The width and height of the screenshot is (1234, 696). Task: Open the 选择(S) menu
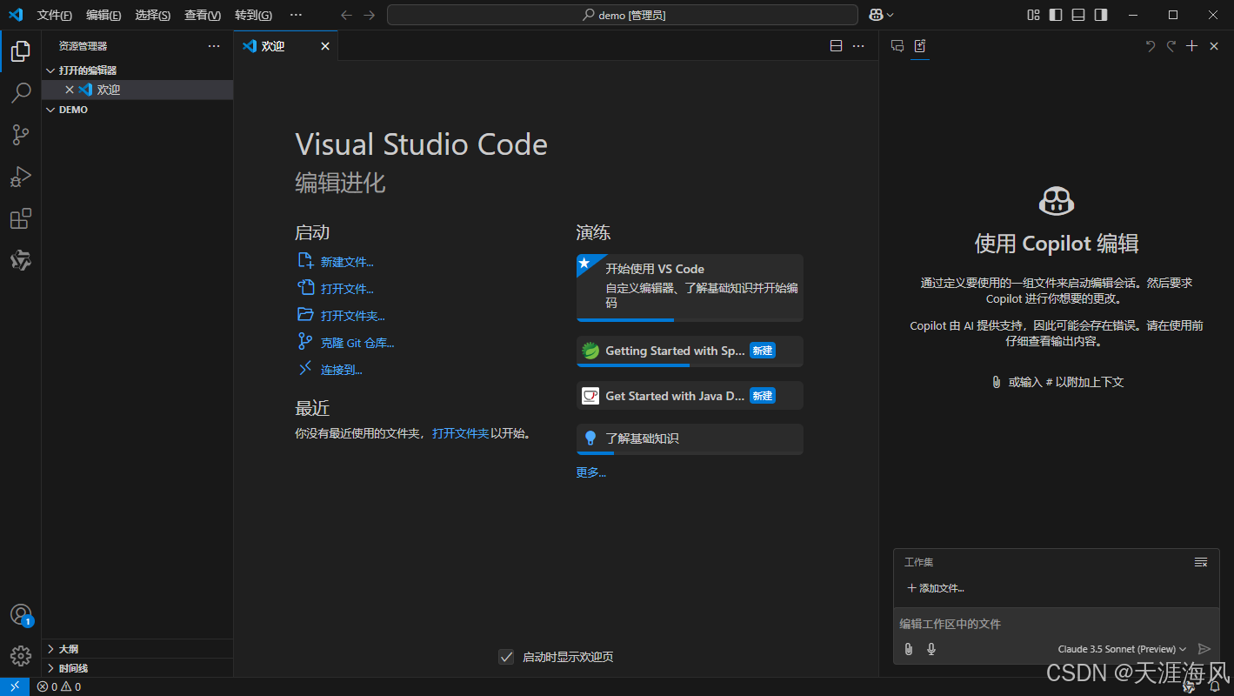(153, 15)
